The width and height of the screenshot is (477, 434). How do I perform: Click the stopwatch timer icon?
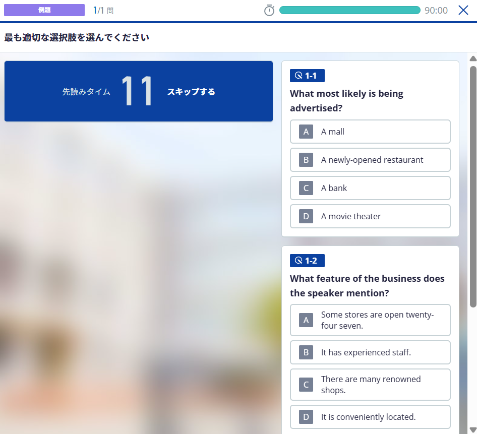click(269, 11)
